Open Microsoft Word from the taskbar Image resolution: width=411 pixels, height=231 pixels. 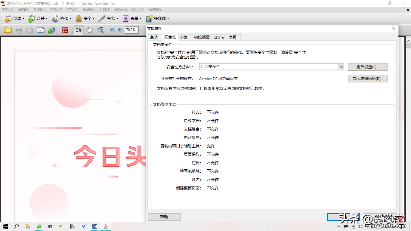coord(95,226)
